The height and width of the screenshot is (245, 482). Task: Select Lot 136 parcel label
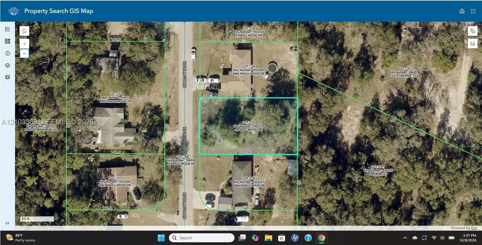[x=249, y=32]
